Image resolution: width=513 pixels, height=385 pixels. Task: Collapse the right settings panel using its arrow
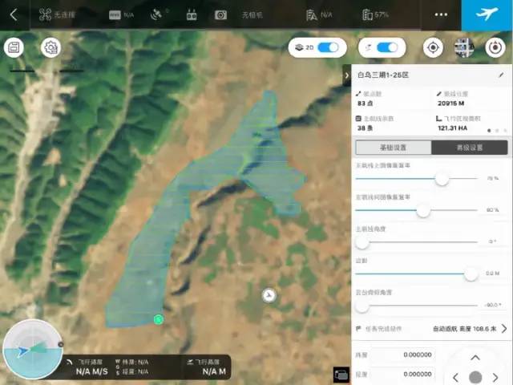347,75
